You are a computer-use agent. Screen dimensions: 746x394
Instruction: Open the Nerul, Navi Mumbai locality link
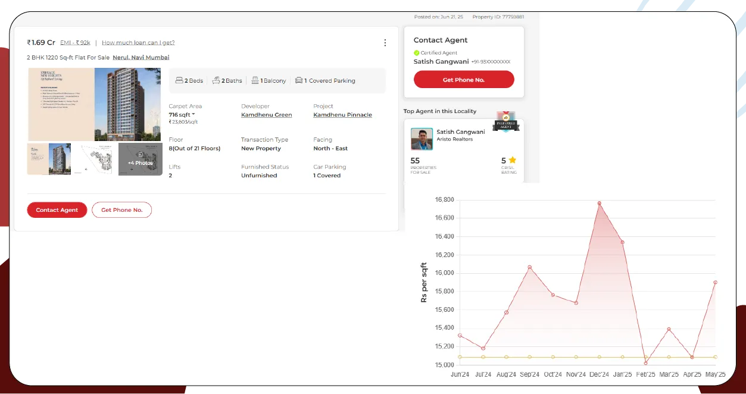pyautogui.click(x=141, y=58)
